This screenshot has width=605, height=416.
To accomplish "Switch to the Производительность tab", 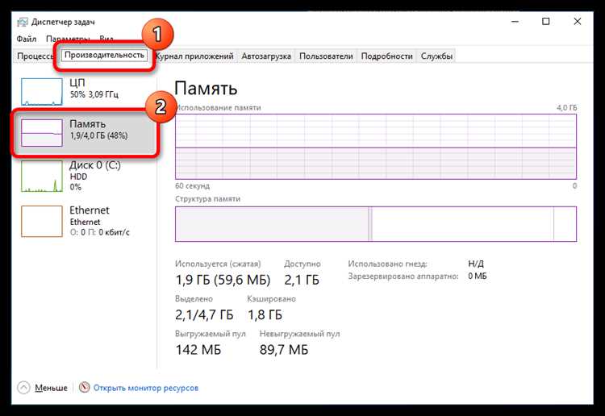I will (x=104, y=55).
